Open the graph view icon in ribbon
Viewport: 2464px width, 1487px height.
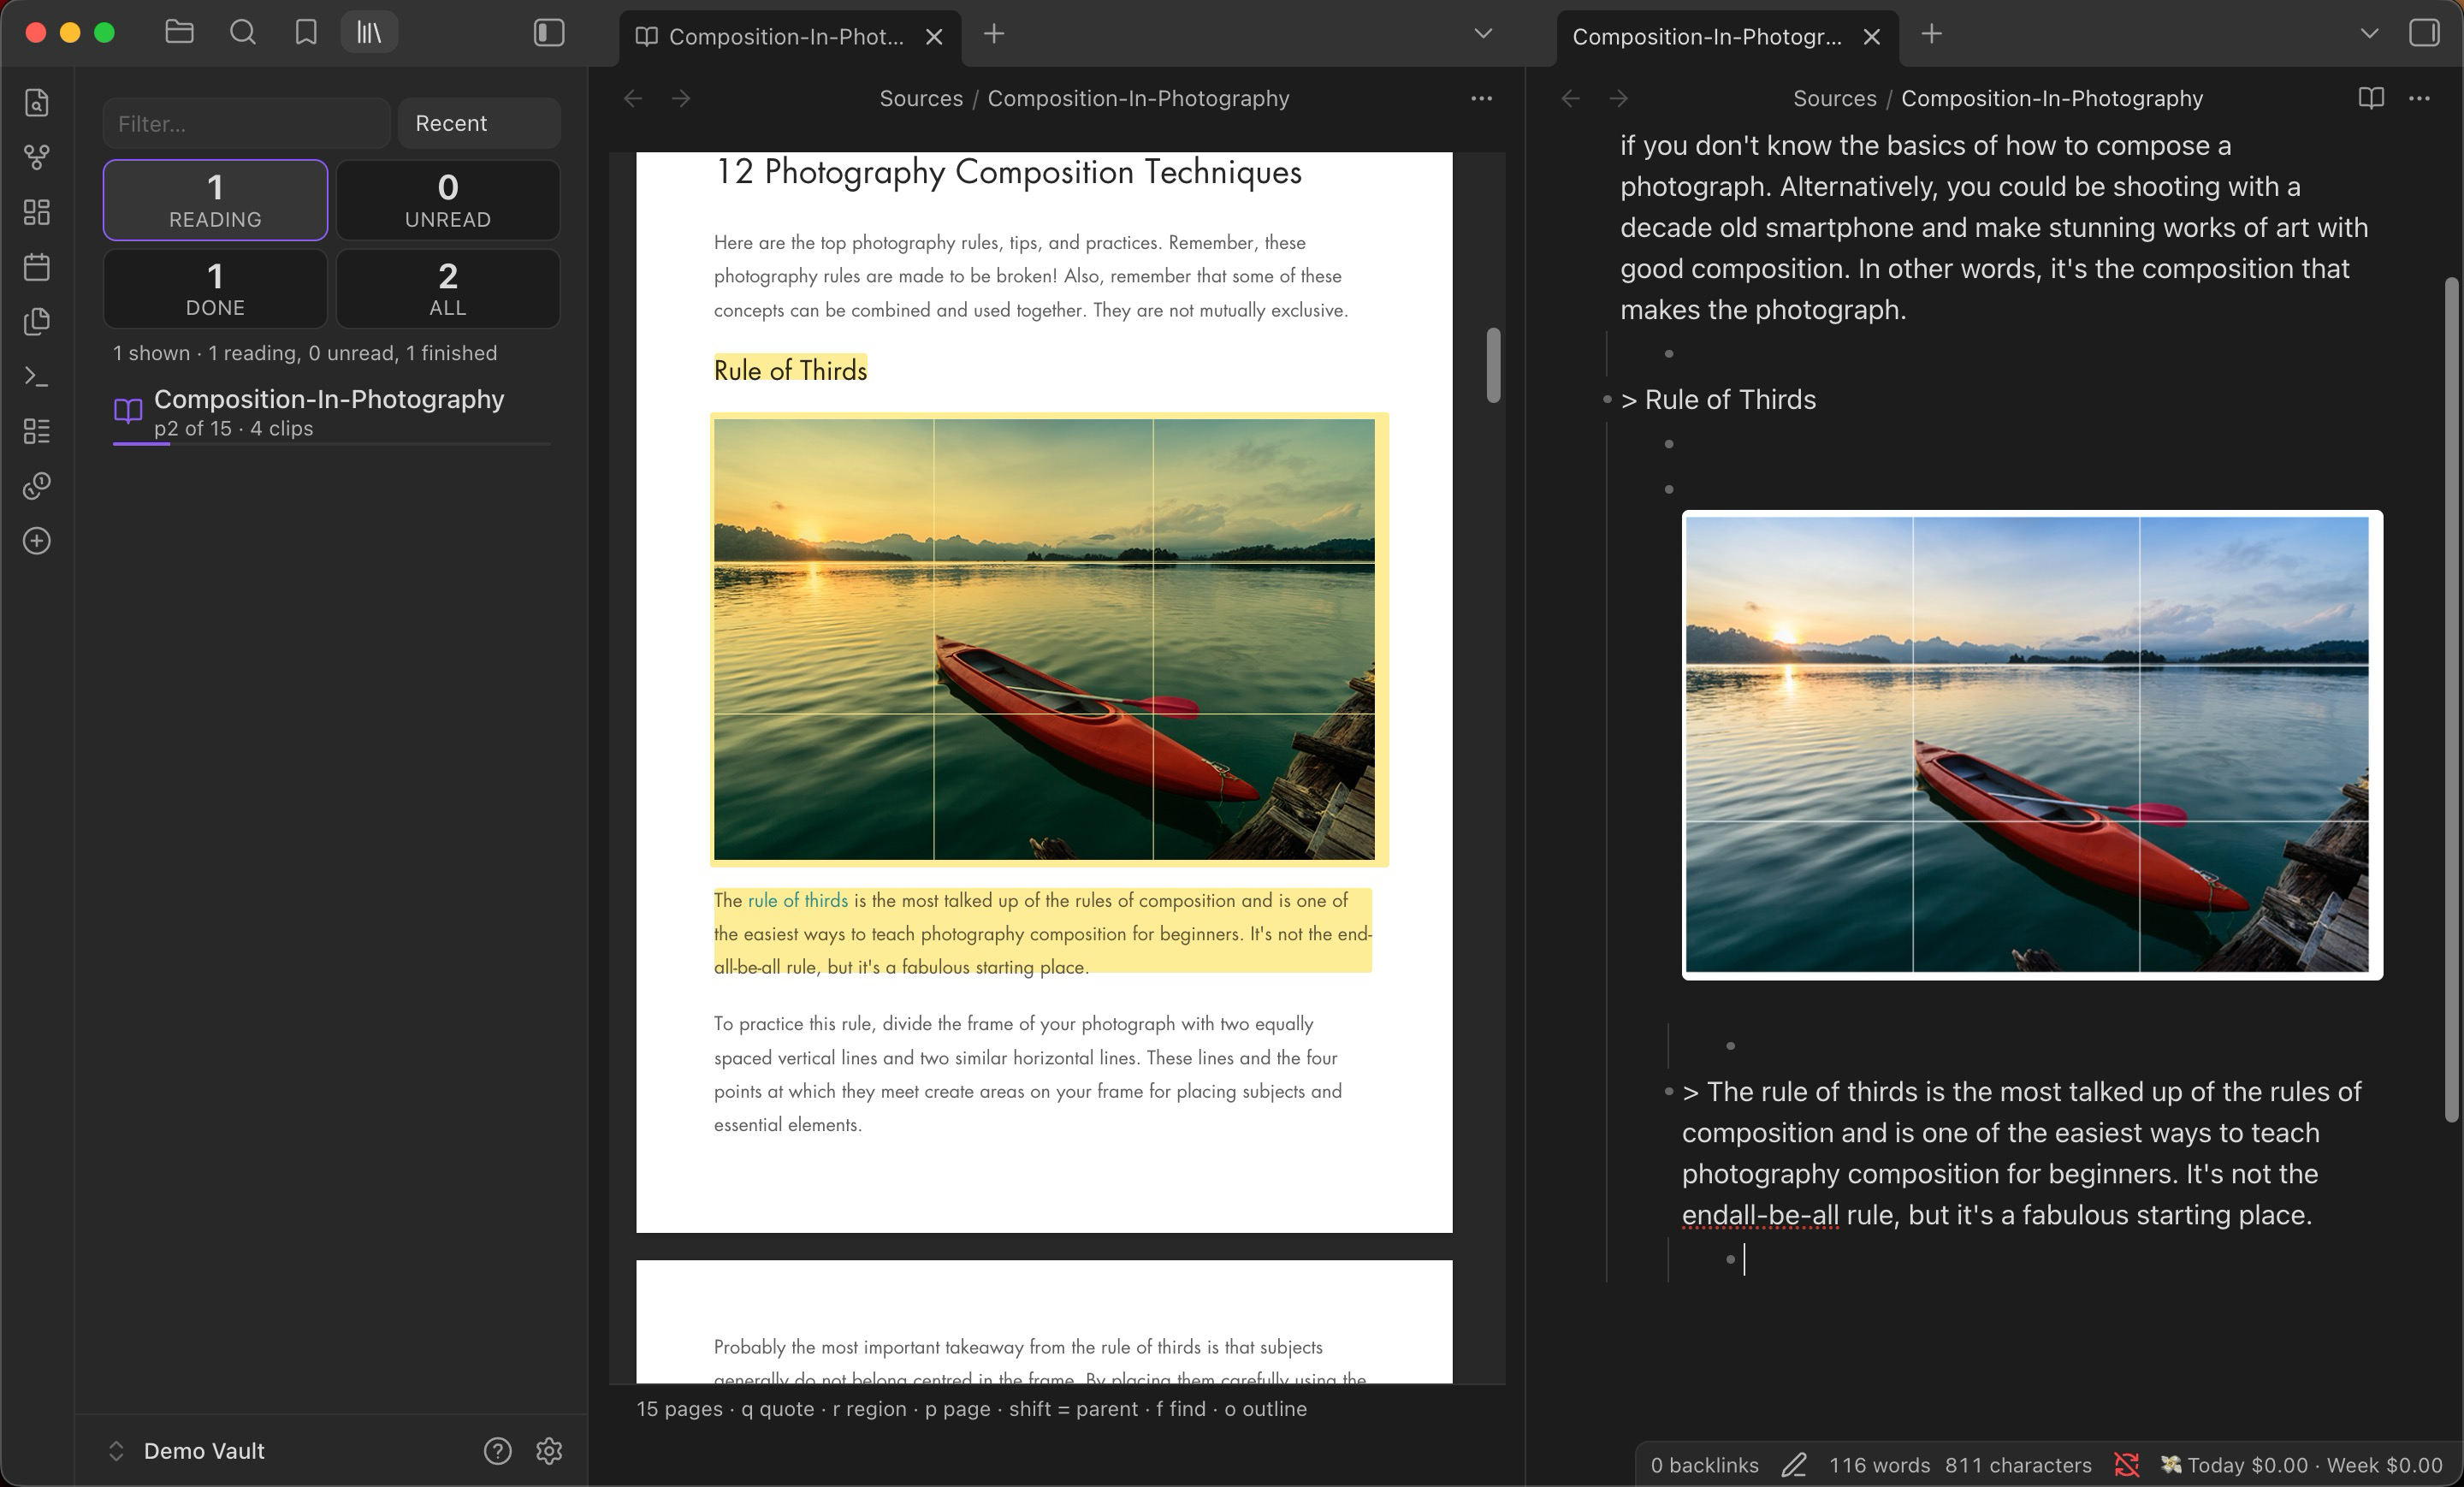coord(37,158)
